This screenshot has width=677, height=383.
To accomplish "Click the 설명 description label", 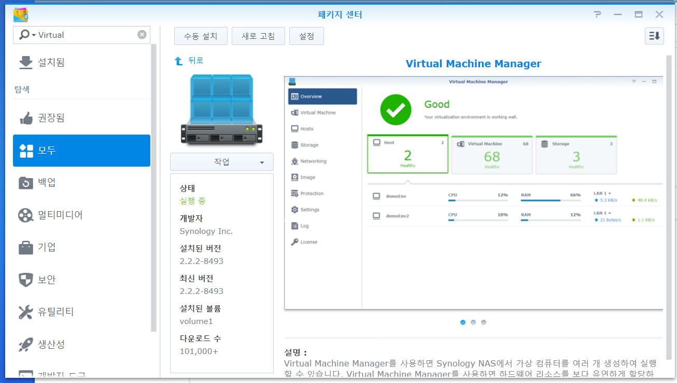I will click(x=295, y=352).
